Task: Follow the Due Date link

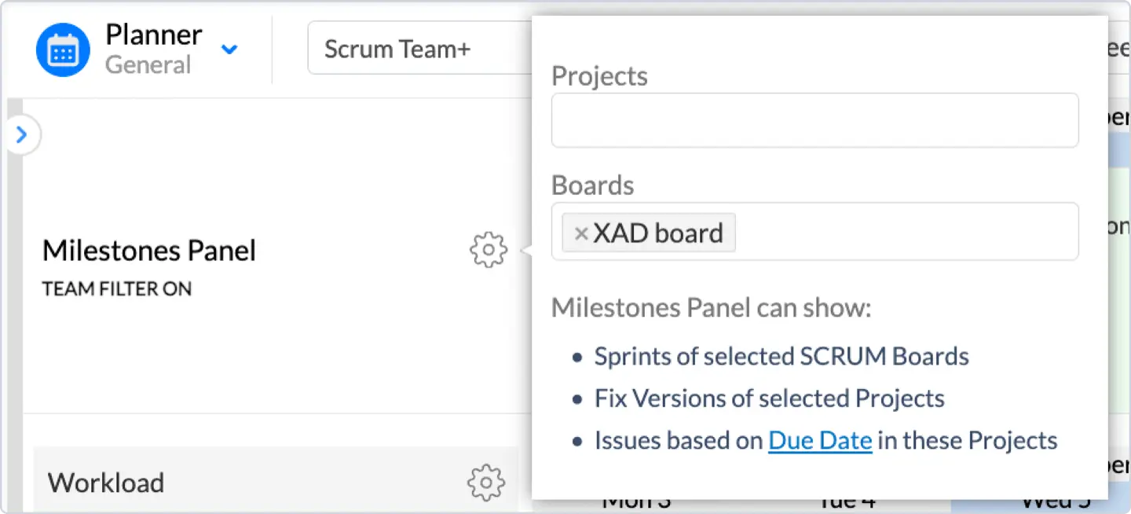Action: point(820,441)
